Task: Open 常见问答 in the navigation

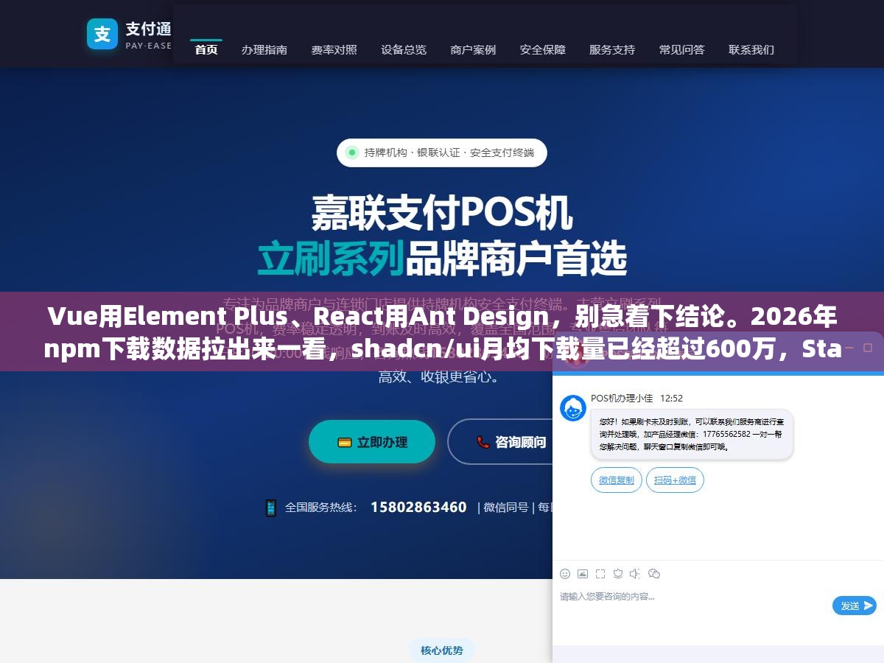Action: point(682,50)
